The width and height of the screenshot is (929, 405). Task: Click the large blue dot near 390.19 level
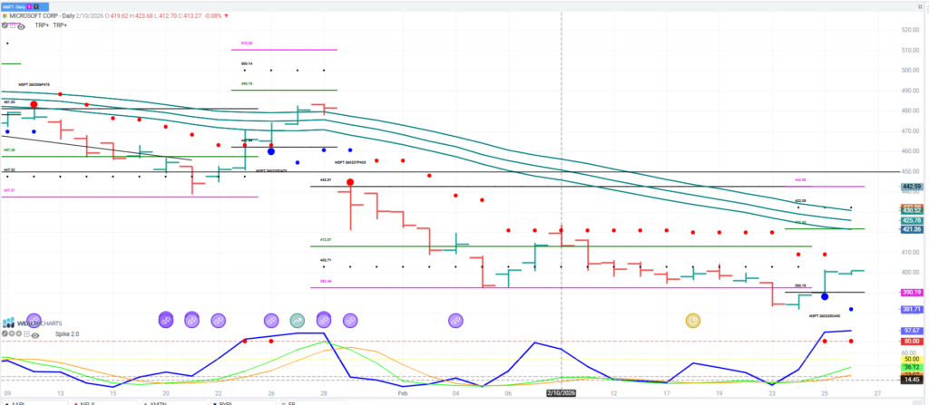[x=825, y=296]
